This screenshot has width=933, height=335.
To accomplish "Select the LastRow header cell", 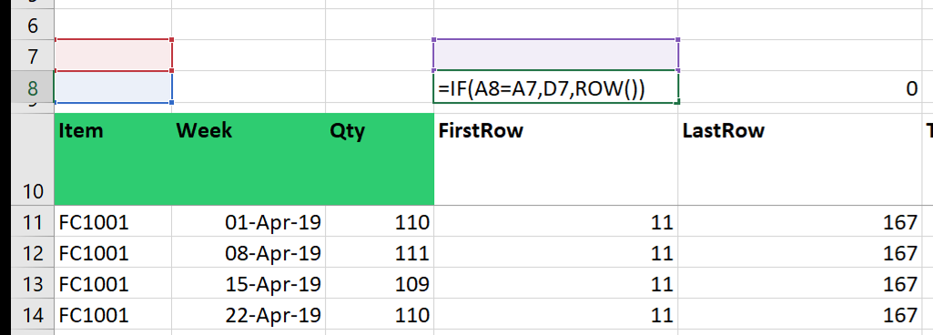I will 800,159.
